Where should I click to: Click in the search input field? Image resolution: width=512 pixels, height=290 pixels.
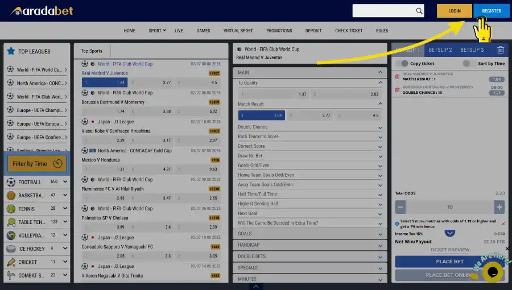384,11
